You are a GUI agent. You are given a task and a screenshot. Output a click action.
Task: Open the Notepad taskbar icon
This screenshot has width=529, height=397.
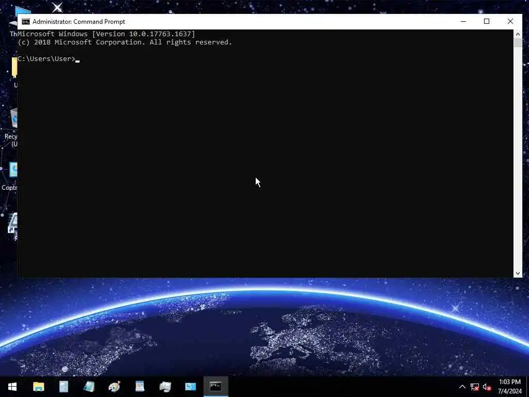coord(89,387)
